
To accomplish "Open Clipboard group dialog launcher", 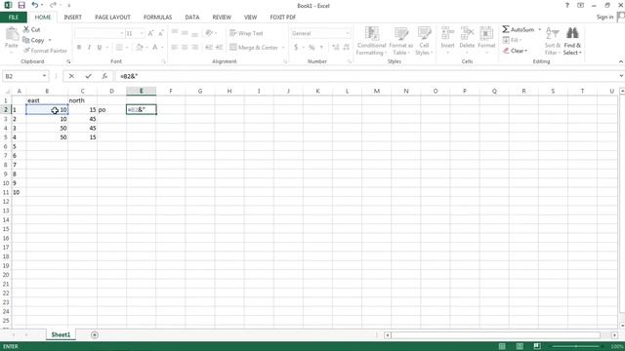I will (68, 61).
